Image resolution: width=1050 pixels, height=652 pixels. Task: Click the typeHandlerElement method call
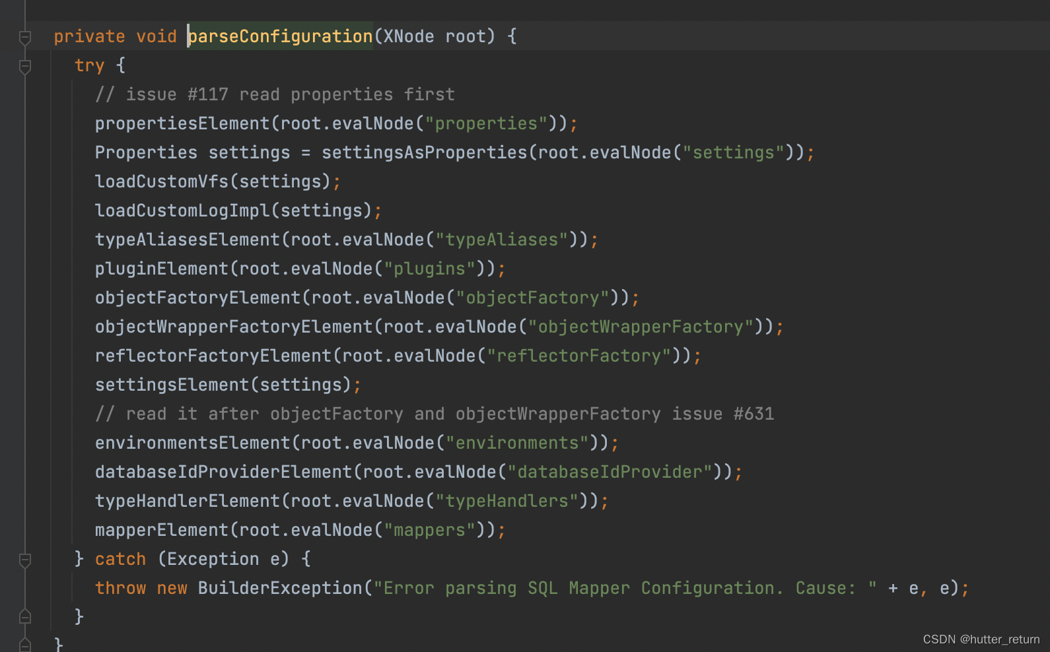[188, 501]
